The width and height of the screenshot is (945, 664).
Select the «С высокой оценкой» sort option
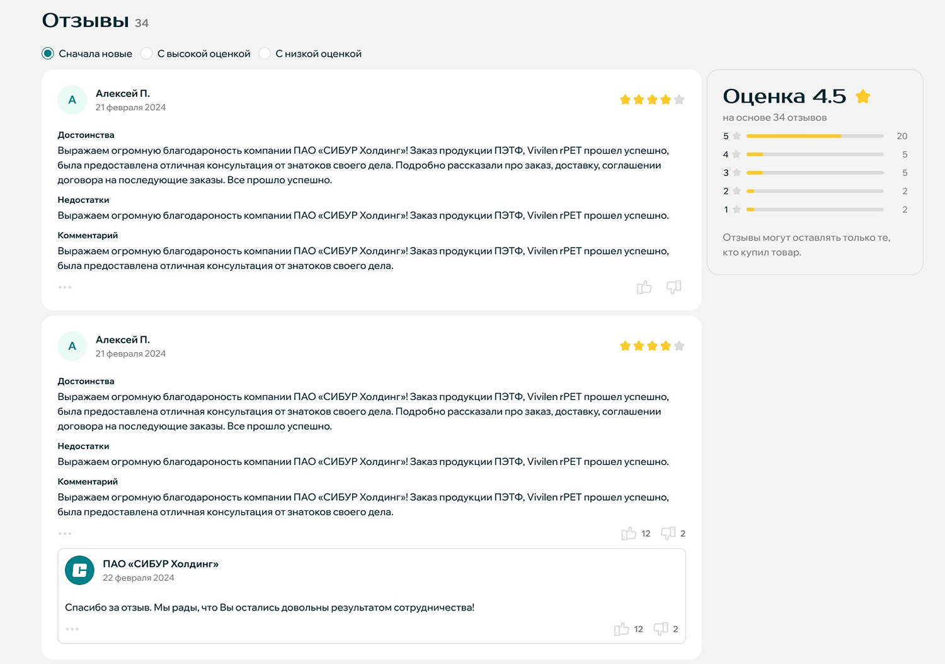click(147, 54)
